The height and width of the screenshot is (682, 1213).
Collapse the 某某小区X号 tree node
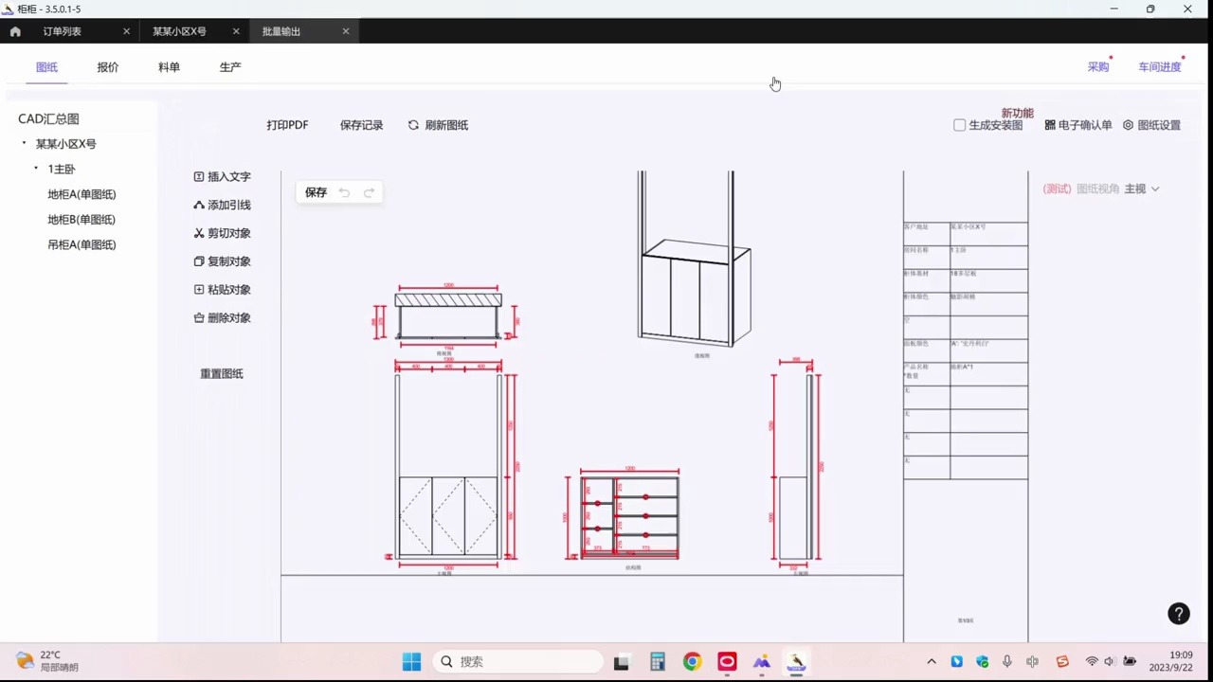(24, 144)
